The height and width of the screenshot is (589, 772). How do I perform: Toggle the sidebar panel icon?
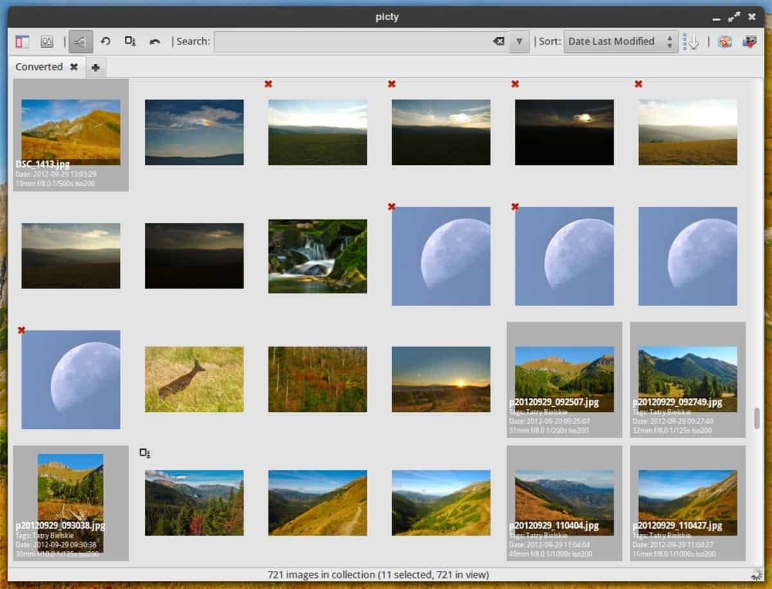(x=23, y=42)
